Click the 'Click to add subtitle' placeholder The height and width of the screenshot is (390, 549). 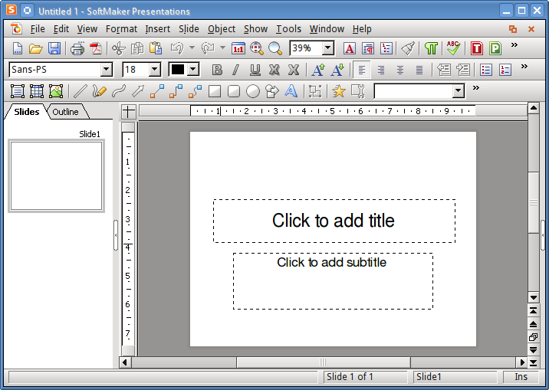click(x=332, y=280)
